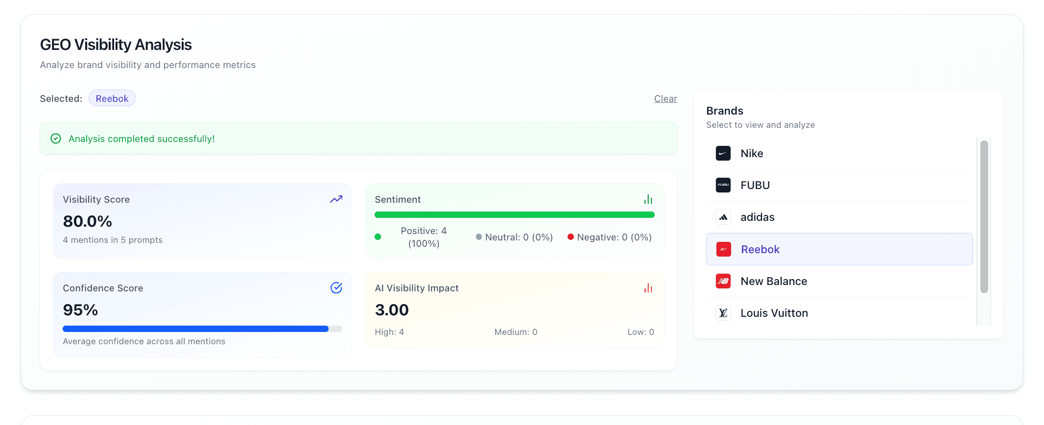1044x425 pixels.
Task: Click the New Balance logo icon
Action: (723, 281)
